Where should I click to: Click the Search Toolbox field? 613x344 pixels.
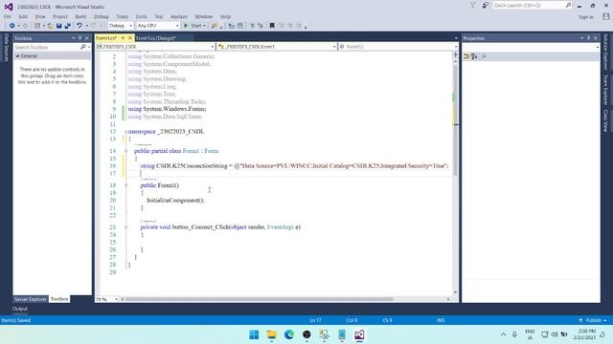[46, 47]
